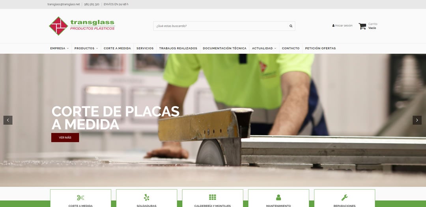Click the scissors icon for Corte a Medida

tap(80, 198)
